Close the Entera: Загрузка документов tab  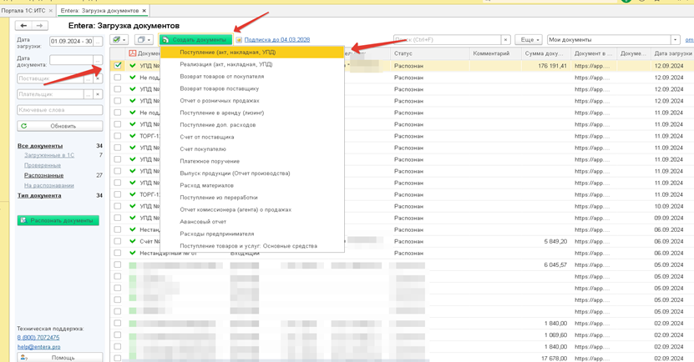(144, 10)
